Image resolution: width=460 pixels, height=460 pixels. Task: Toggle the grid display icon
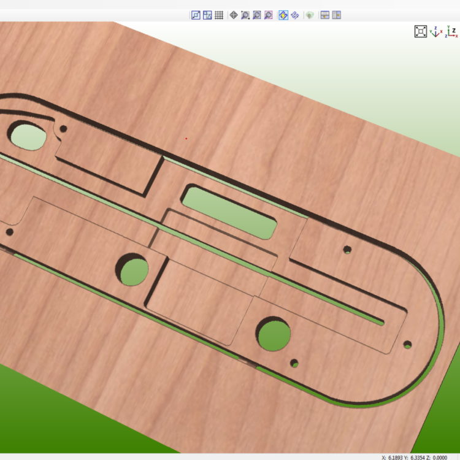[x=218, y=15]
